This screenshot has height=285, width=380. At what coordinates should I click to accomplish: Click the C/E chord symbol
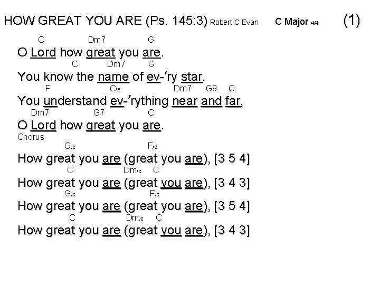pyautogui.click(x=116, y=88)
